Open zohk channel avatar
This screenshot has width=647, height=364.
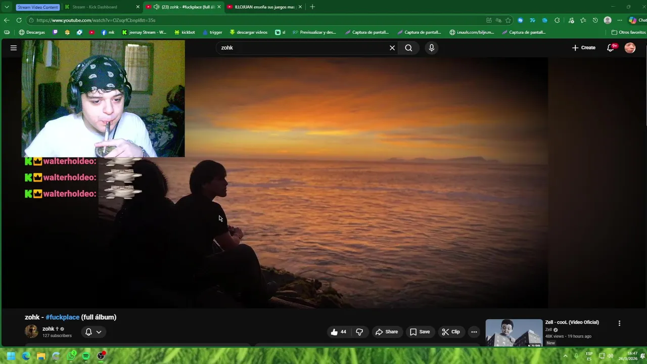point(31,332)
